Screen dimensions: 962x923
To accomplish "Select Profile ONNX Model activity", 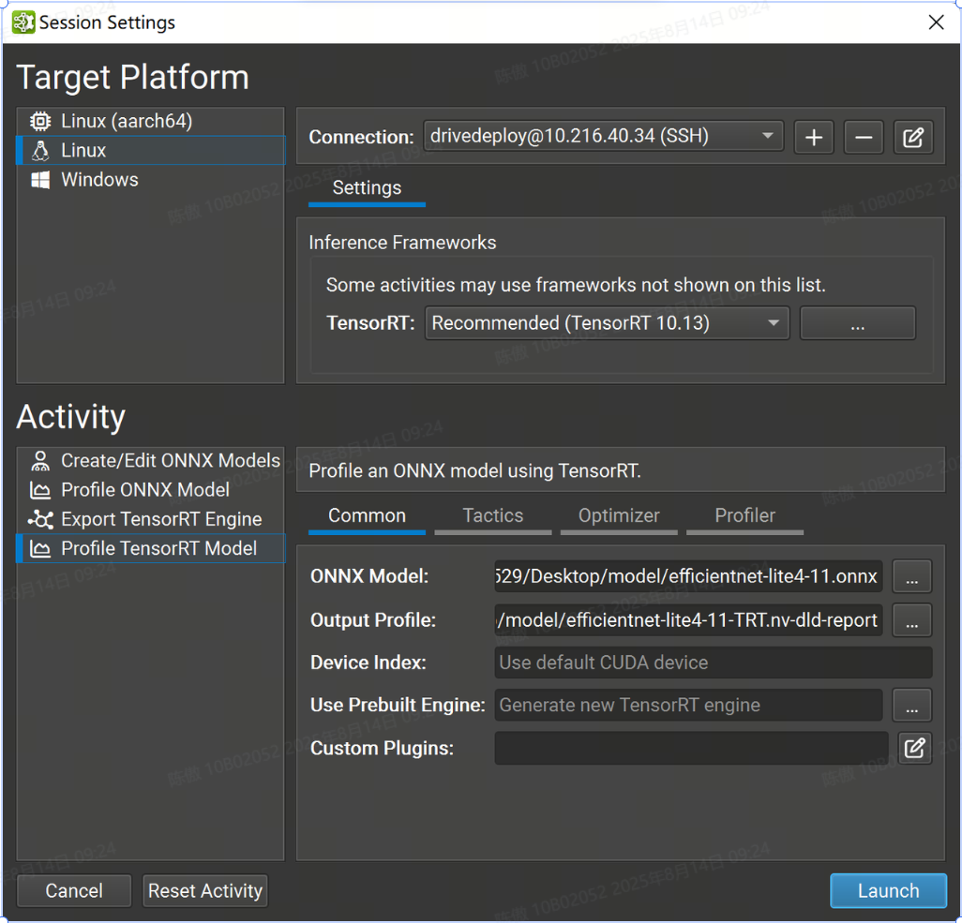I will tap(151, 490).
